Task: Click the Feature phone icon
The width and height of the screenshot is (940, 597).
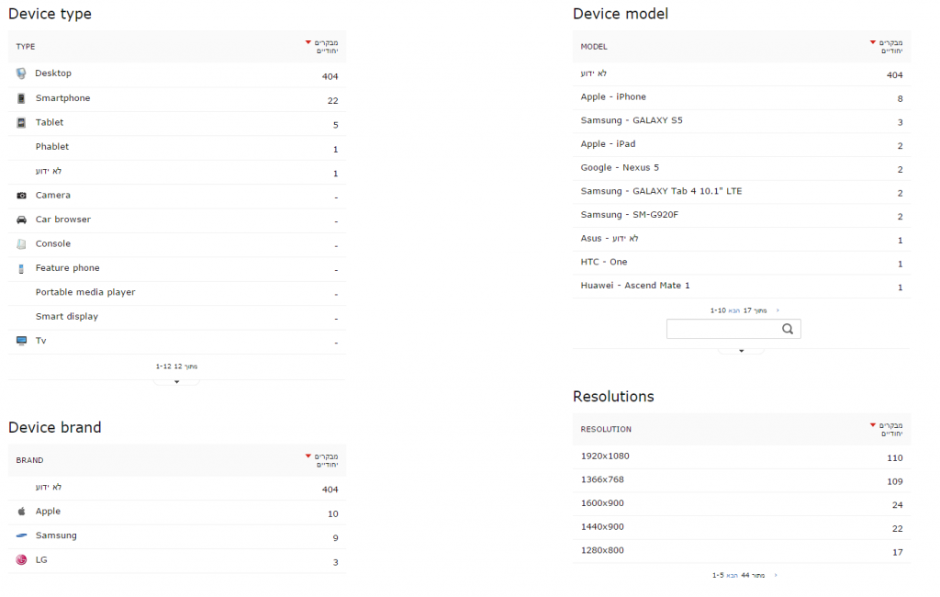Action: [x=21, y=269]
